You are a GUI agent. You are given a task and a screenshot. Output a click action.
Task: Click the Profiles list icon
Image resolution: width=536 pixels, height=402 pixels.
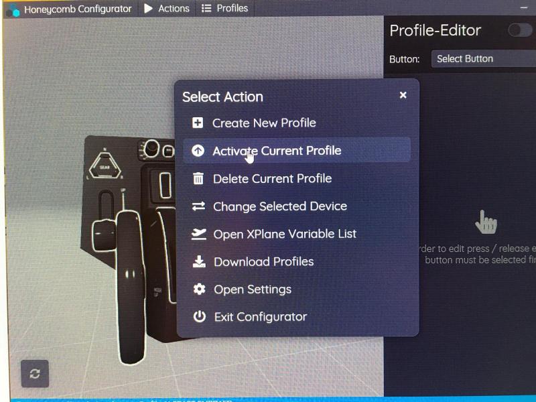[x=206, y=8]
